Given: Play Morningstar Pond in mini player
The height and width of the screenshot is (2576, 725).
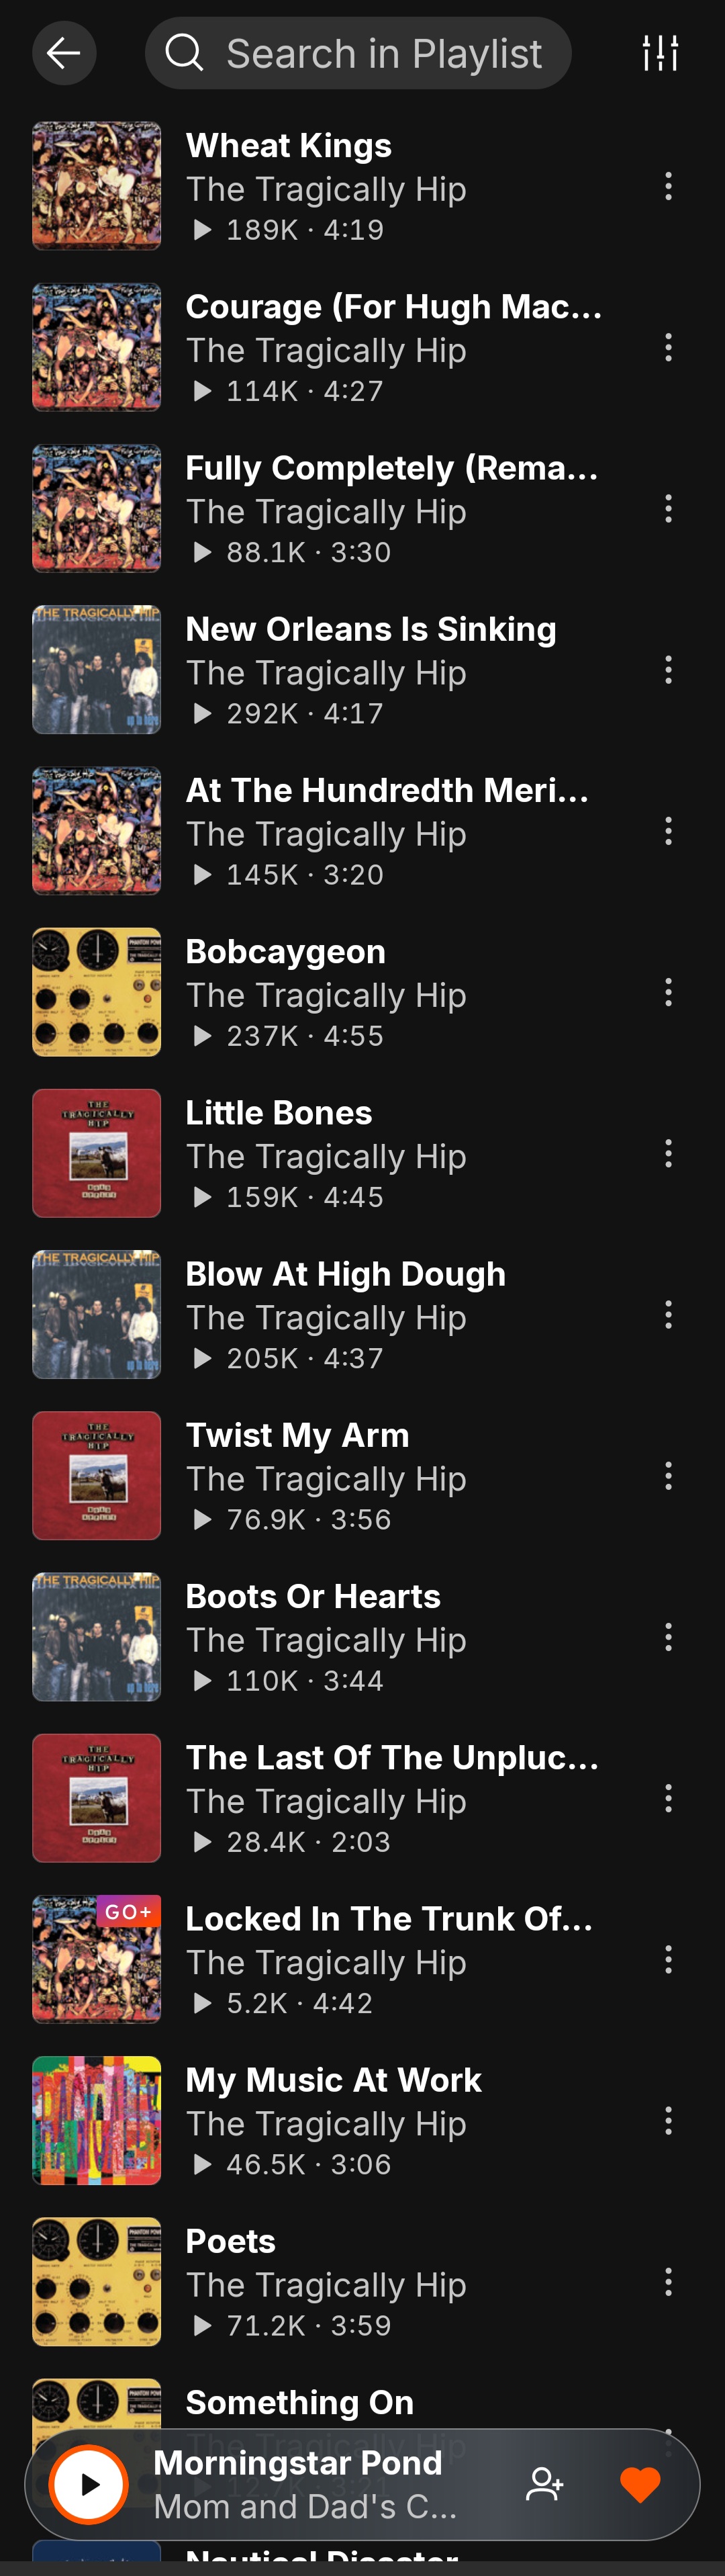Looking at the screenshot, I should click(89, 2484).
